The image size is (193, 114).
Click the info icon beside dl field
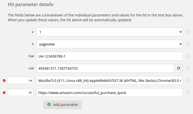[187, 93]
